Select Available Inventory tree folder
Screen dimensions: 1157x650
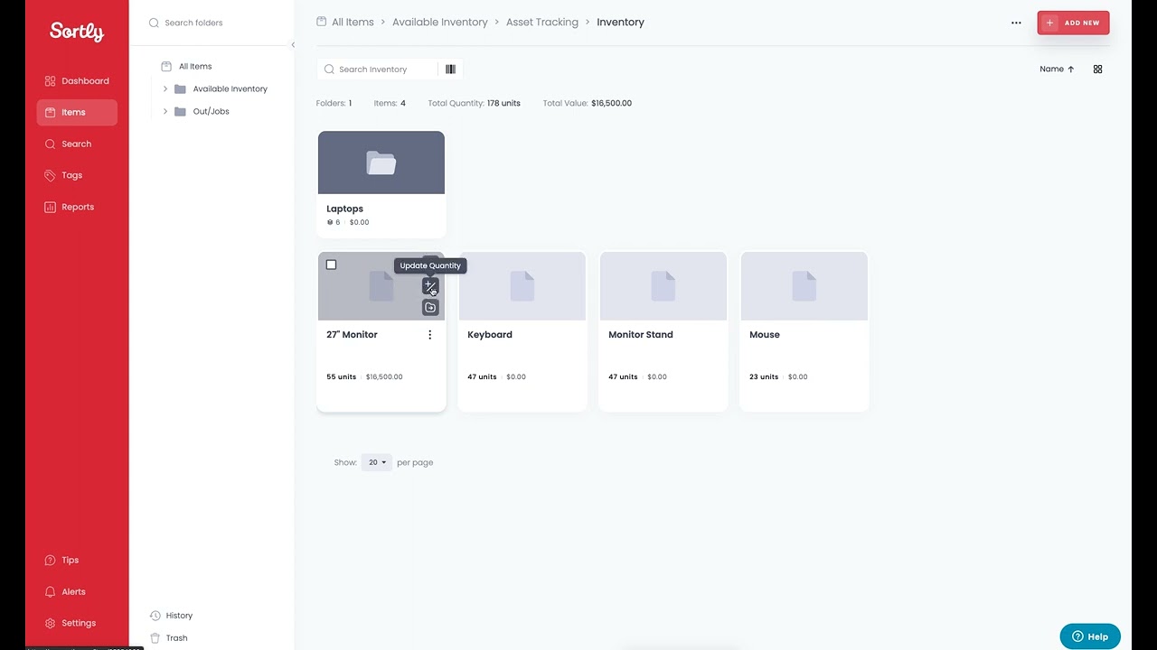click(230, 88)
